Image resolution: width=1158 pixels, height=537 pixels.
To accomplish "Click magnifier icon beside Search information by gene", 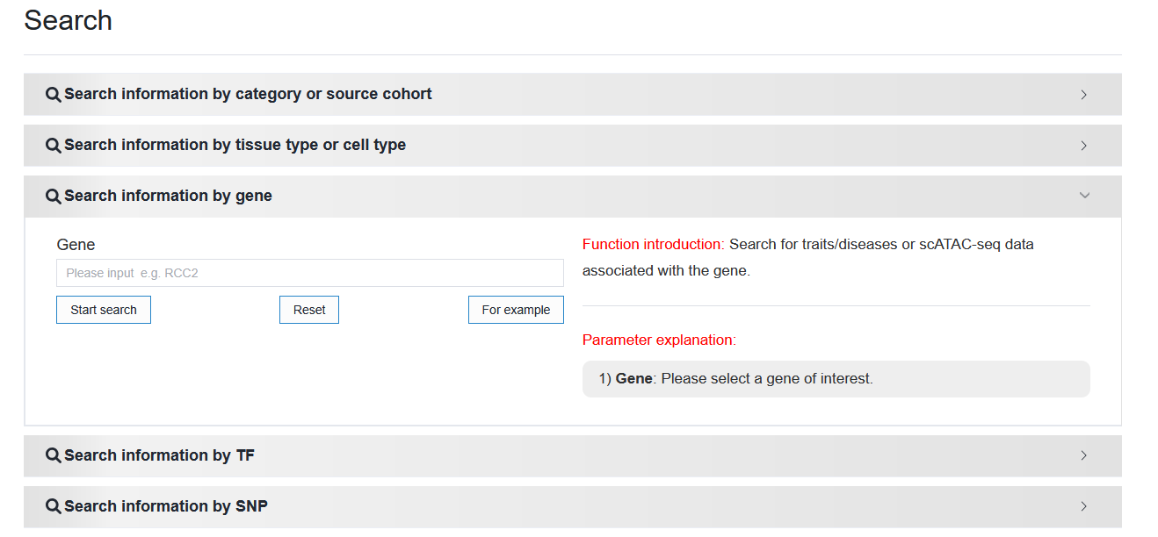I will [x=54, y=196].
